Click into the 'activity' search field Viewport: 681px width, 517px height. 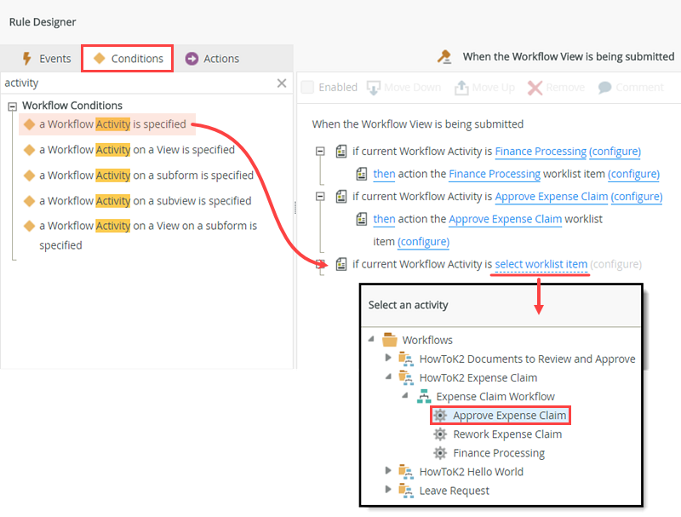coord(136,83)
